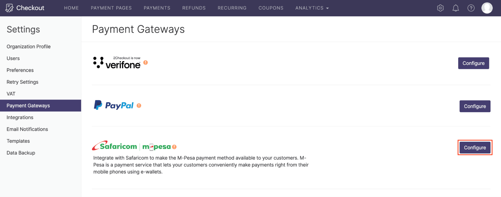Open the Payments tab
501x197 pixels.
(157, 8)
